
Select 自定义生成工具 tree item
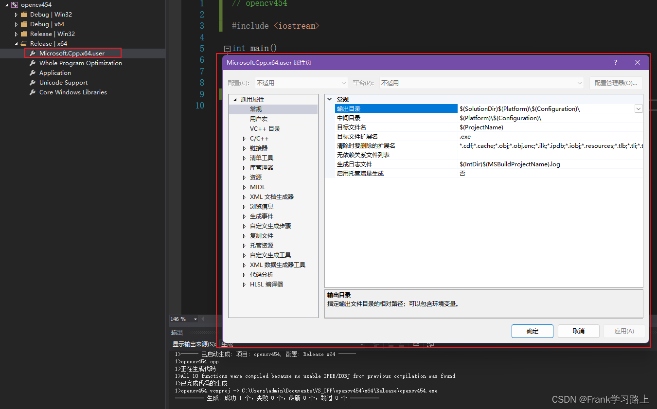coord(270,255)
